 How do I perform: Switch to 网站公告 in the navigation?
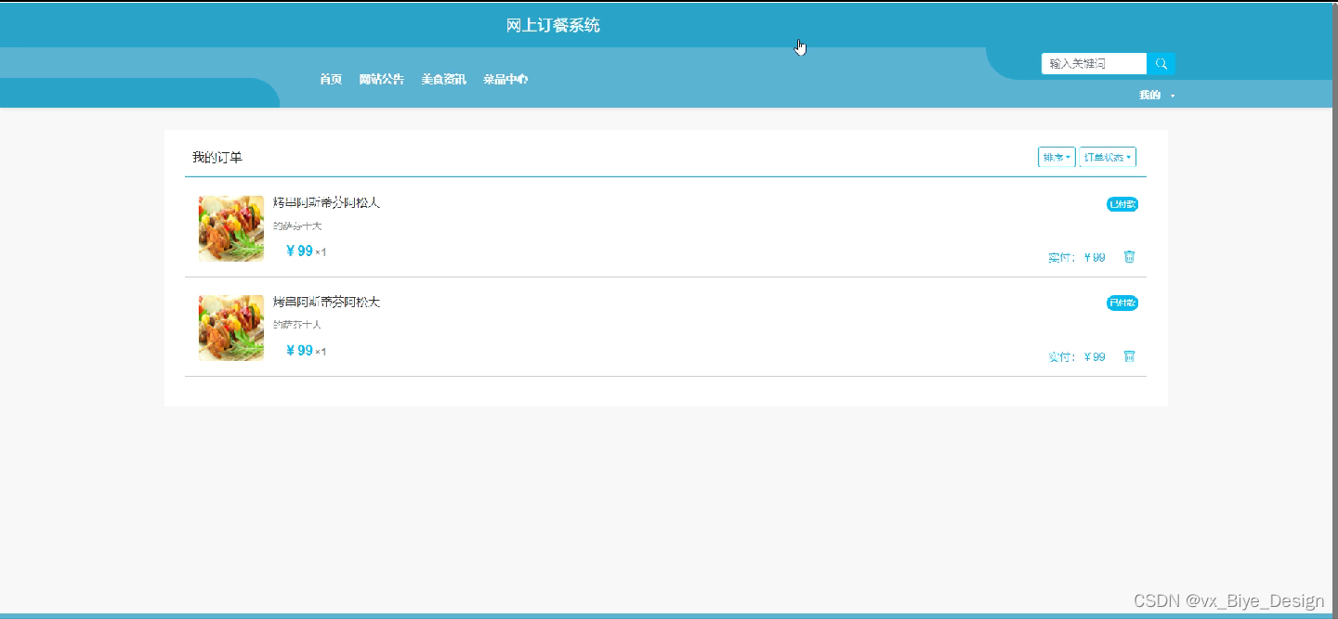click(382, 80)
